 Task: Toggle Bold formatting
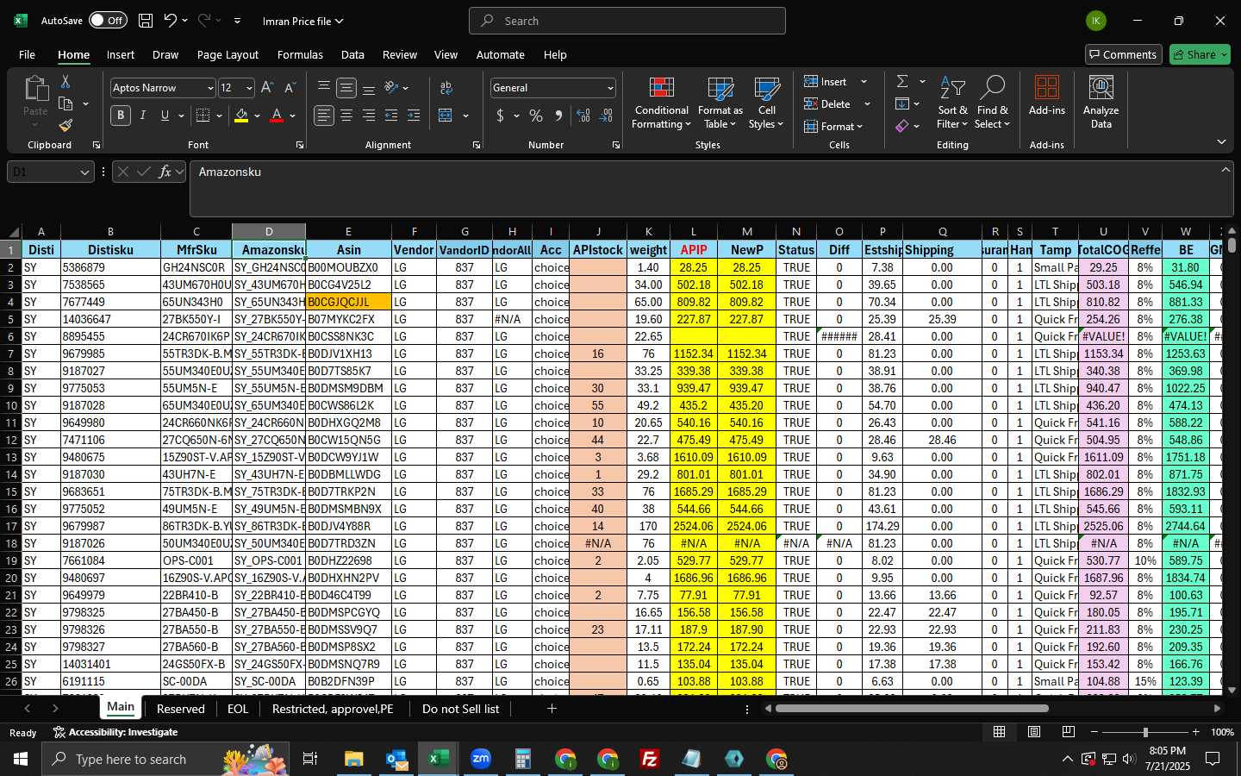tap(121, 116)
